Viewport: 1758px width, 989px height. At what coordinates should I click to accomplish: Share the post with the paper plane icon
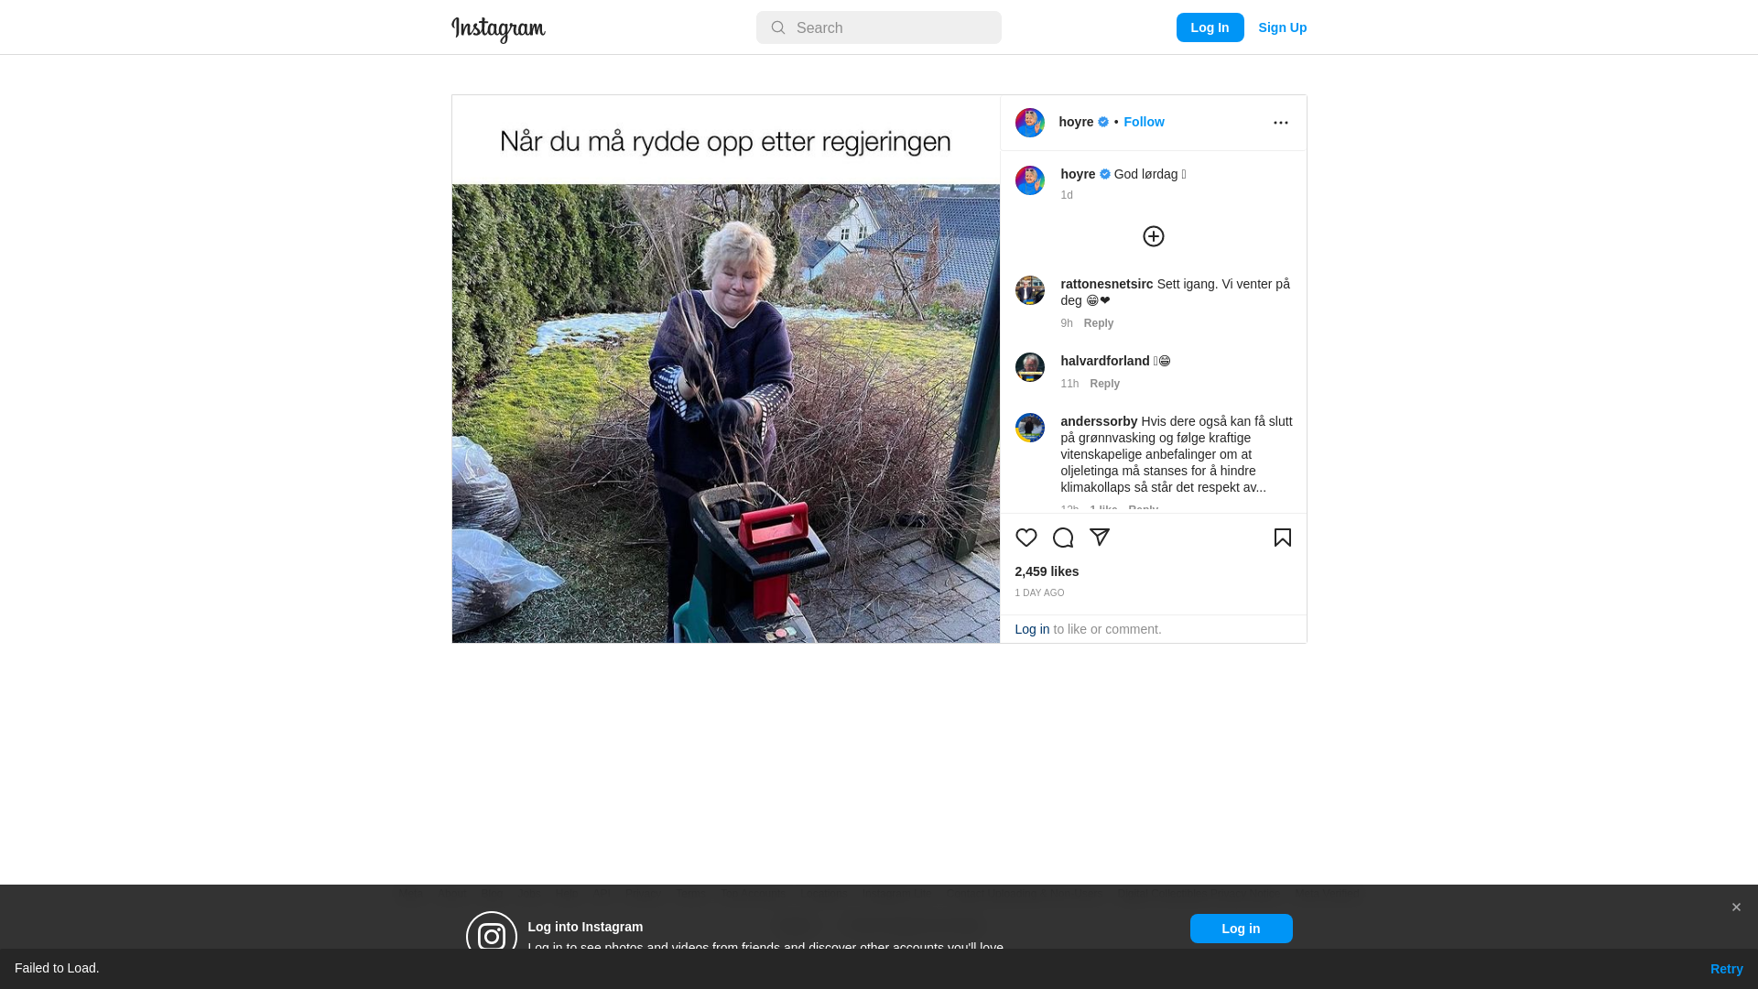[x=1099, y=538]
